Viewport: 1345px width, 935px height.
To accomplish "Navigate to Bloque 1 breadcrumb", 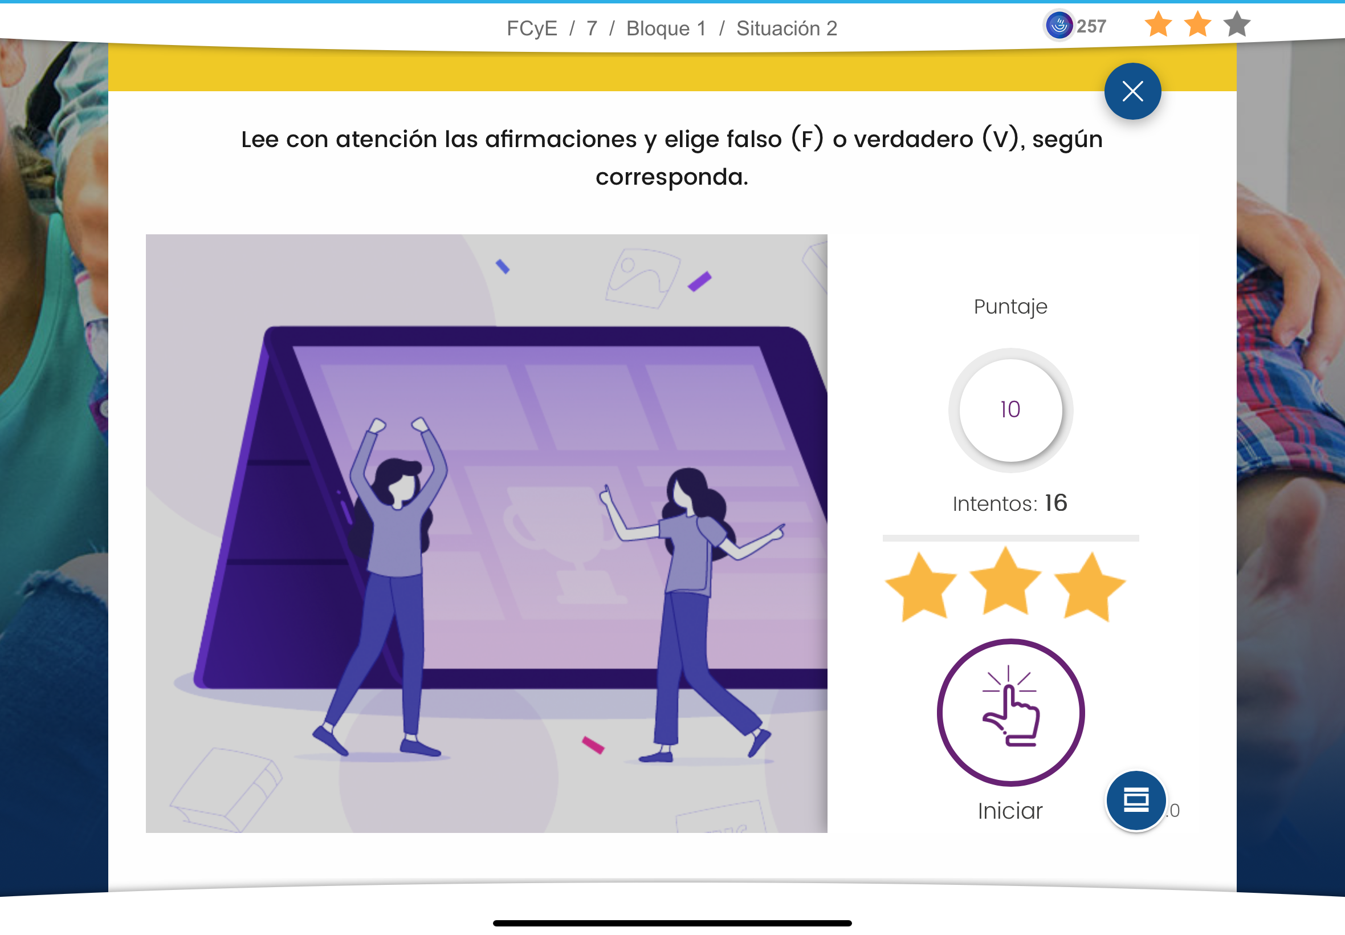I will tap(666, 28).
